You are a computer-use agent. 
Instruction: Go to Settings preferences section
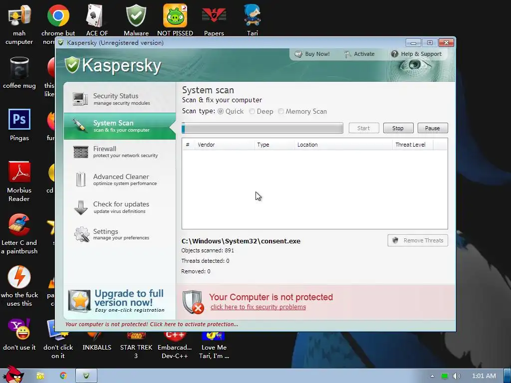coord(120,234)
